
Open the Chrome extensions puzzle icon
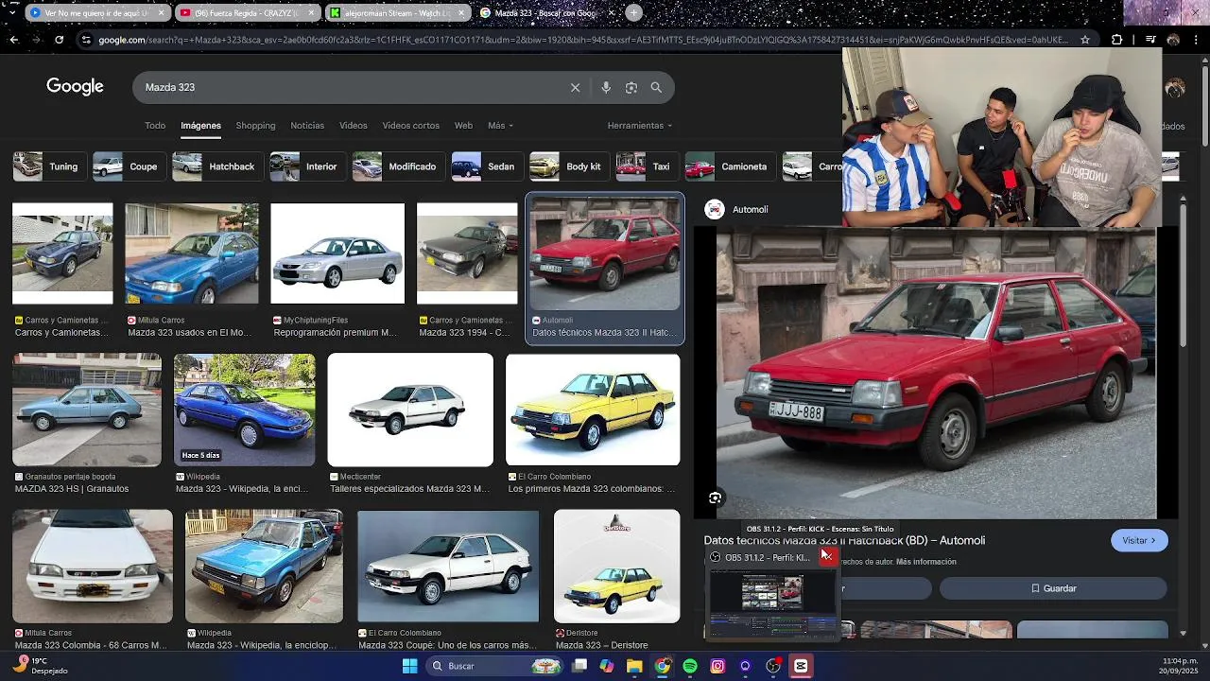pos(1117,40)
